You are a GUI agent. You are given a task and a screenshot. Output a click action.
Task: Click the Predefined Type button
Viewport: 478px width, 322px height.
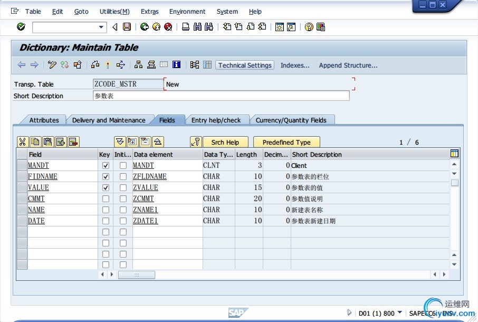[x=286, y=142]
